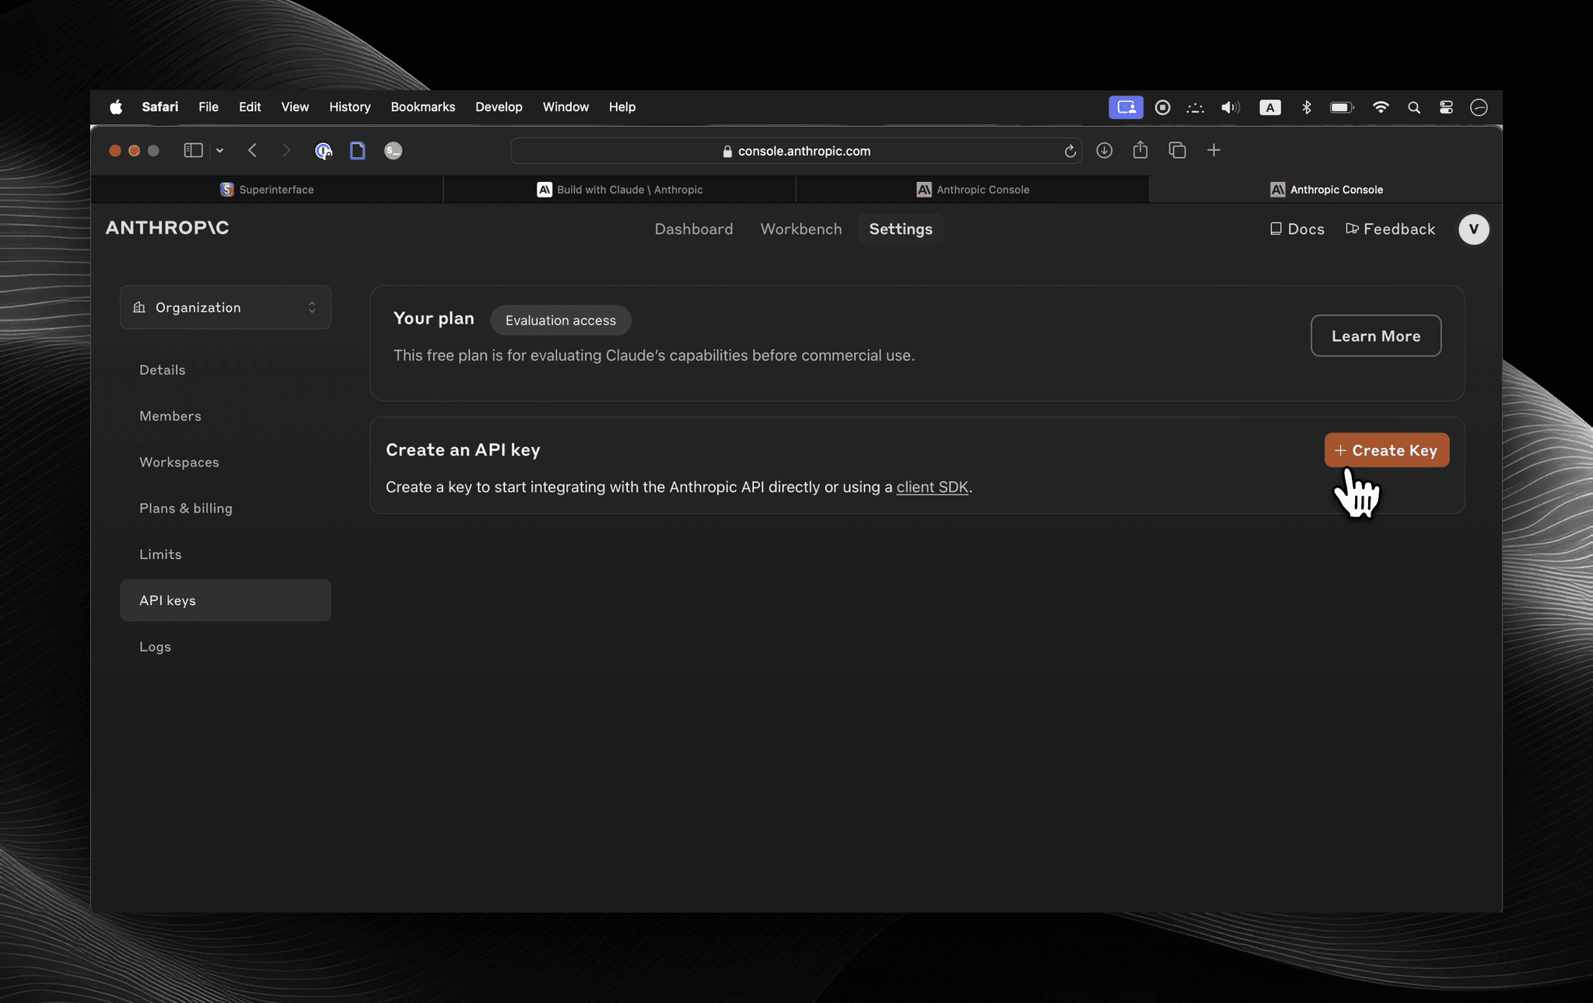Click the Wi-Fi icon in the menu bar
This screenshot has width=1593, height=1003.
tap(1381, 107)
